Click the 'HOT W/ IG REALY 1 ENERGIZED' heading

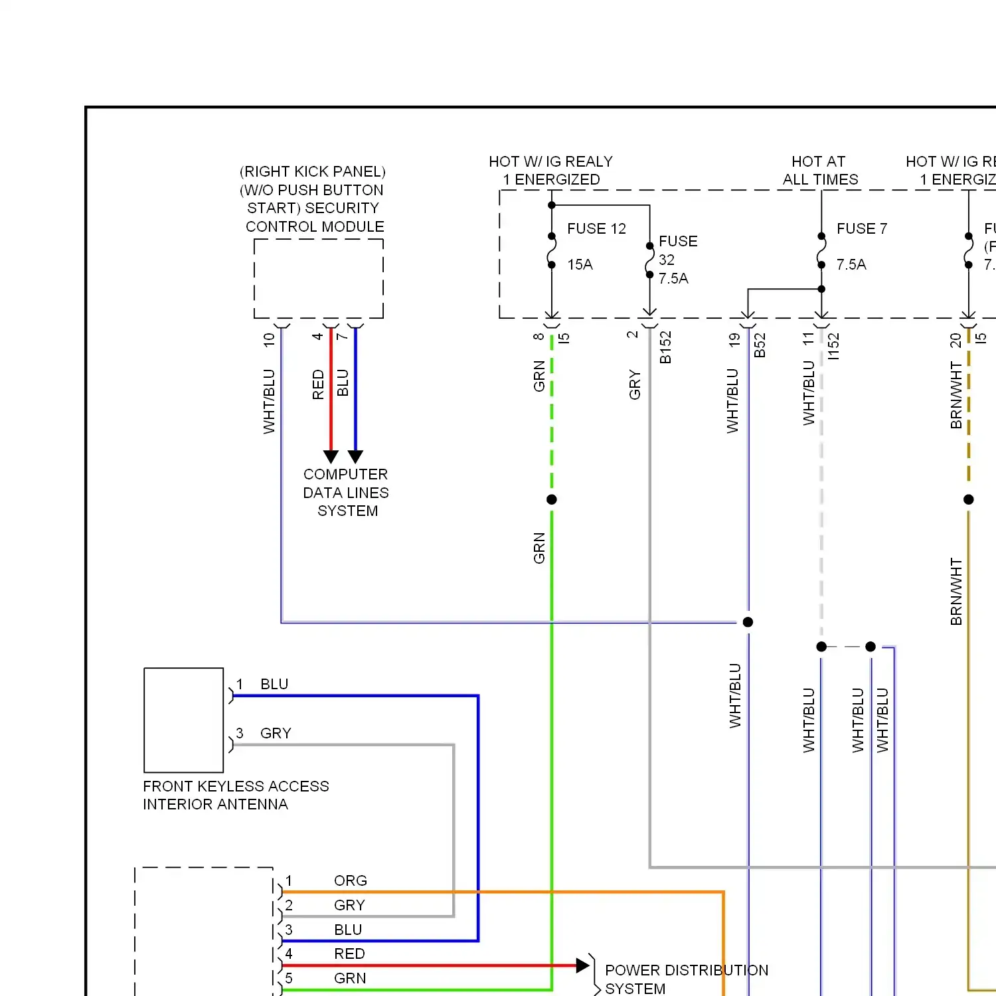coord(551,171)
